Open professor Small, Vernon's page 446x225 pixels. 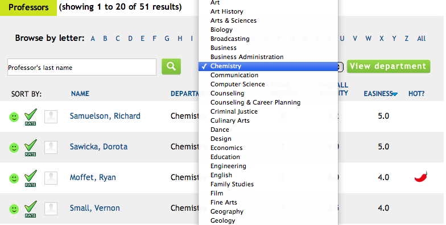click(x=94, y=208)
